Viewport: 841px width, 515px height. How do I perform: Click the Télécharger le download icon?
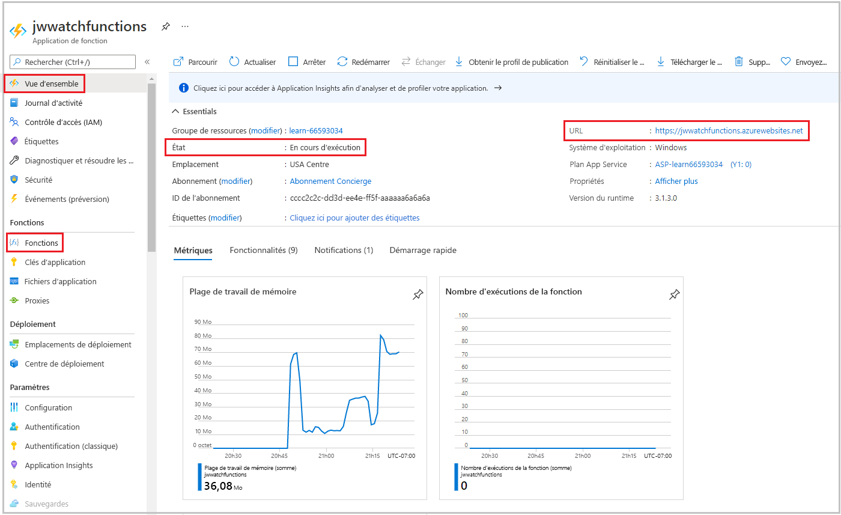661,62
